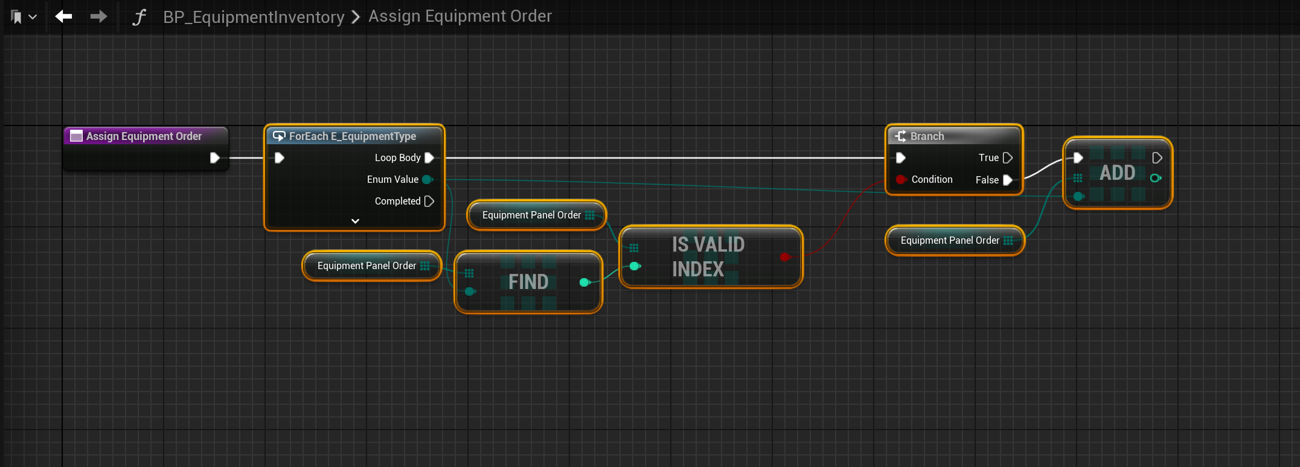The height and width of the screenshot is (467, 1300).
Task: Click the IS VALID INDEX red boolean output pin
Action: (784, 257)
